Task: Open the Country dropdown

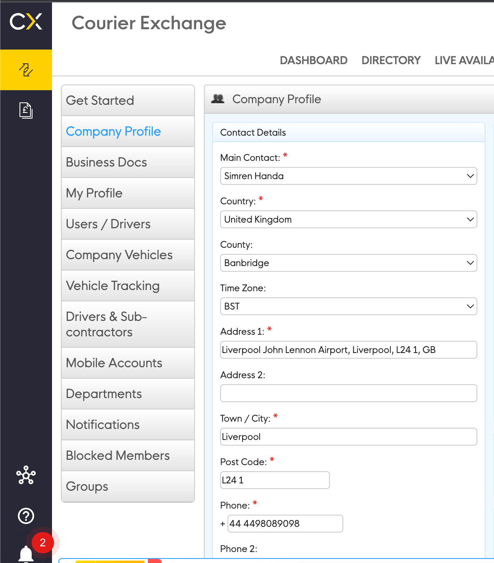Action: click(349, 219)
